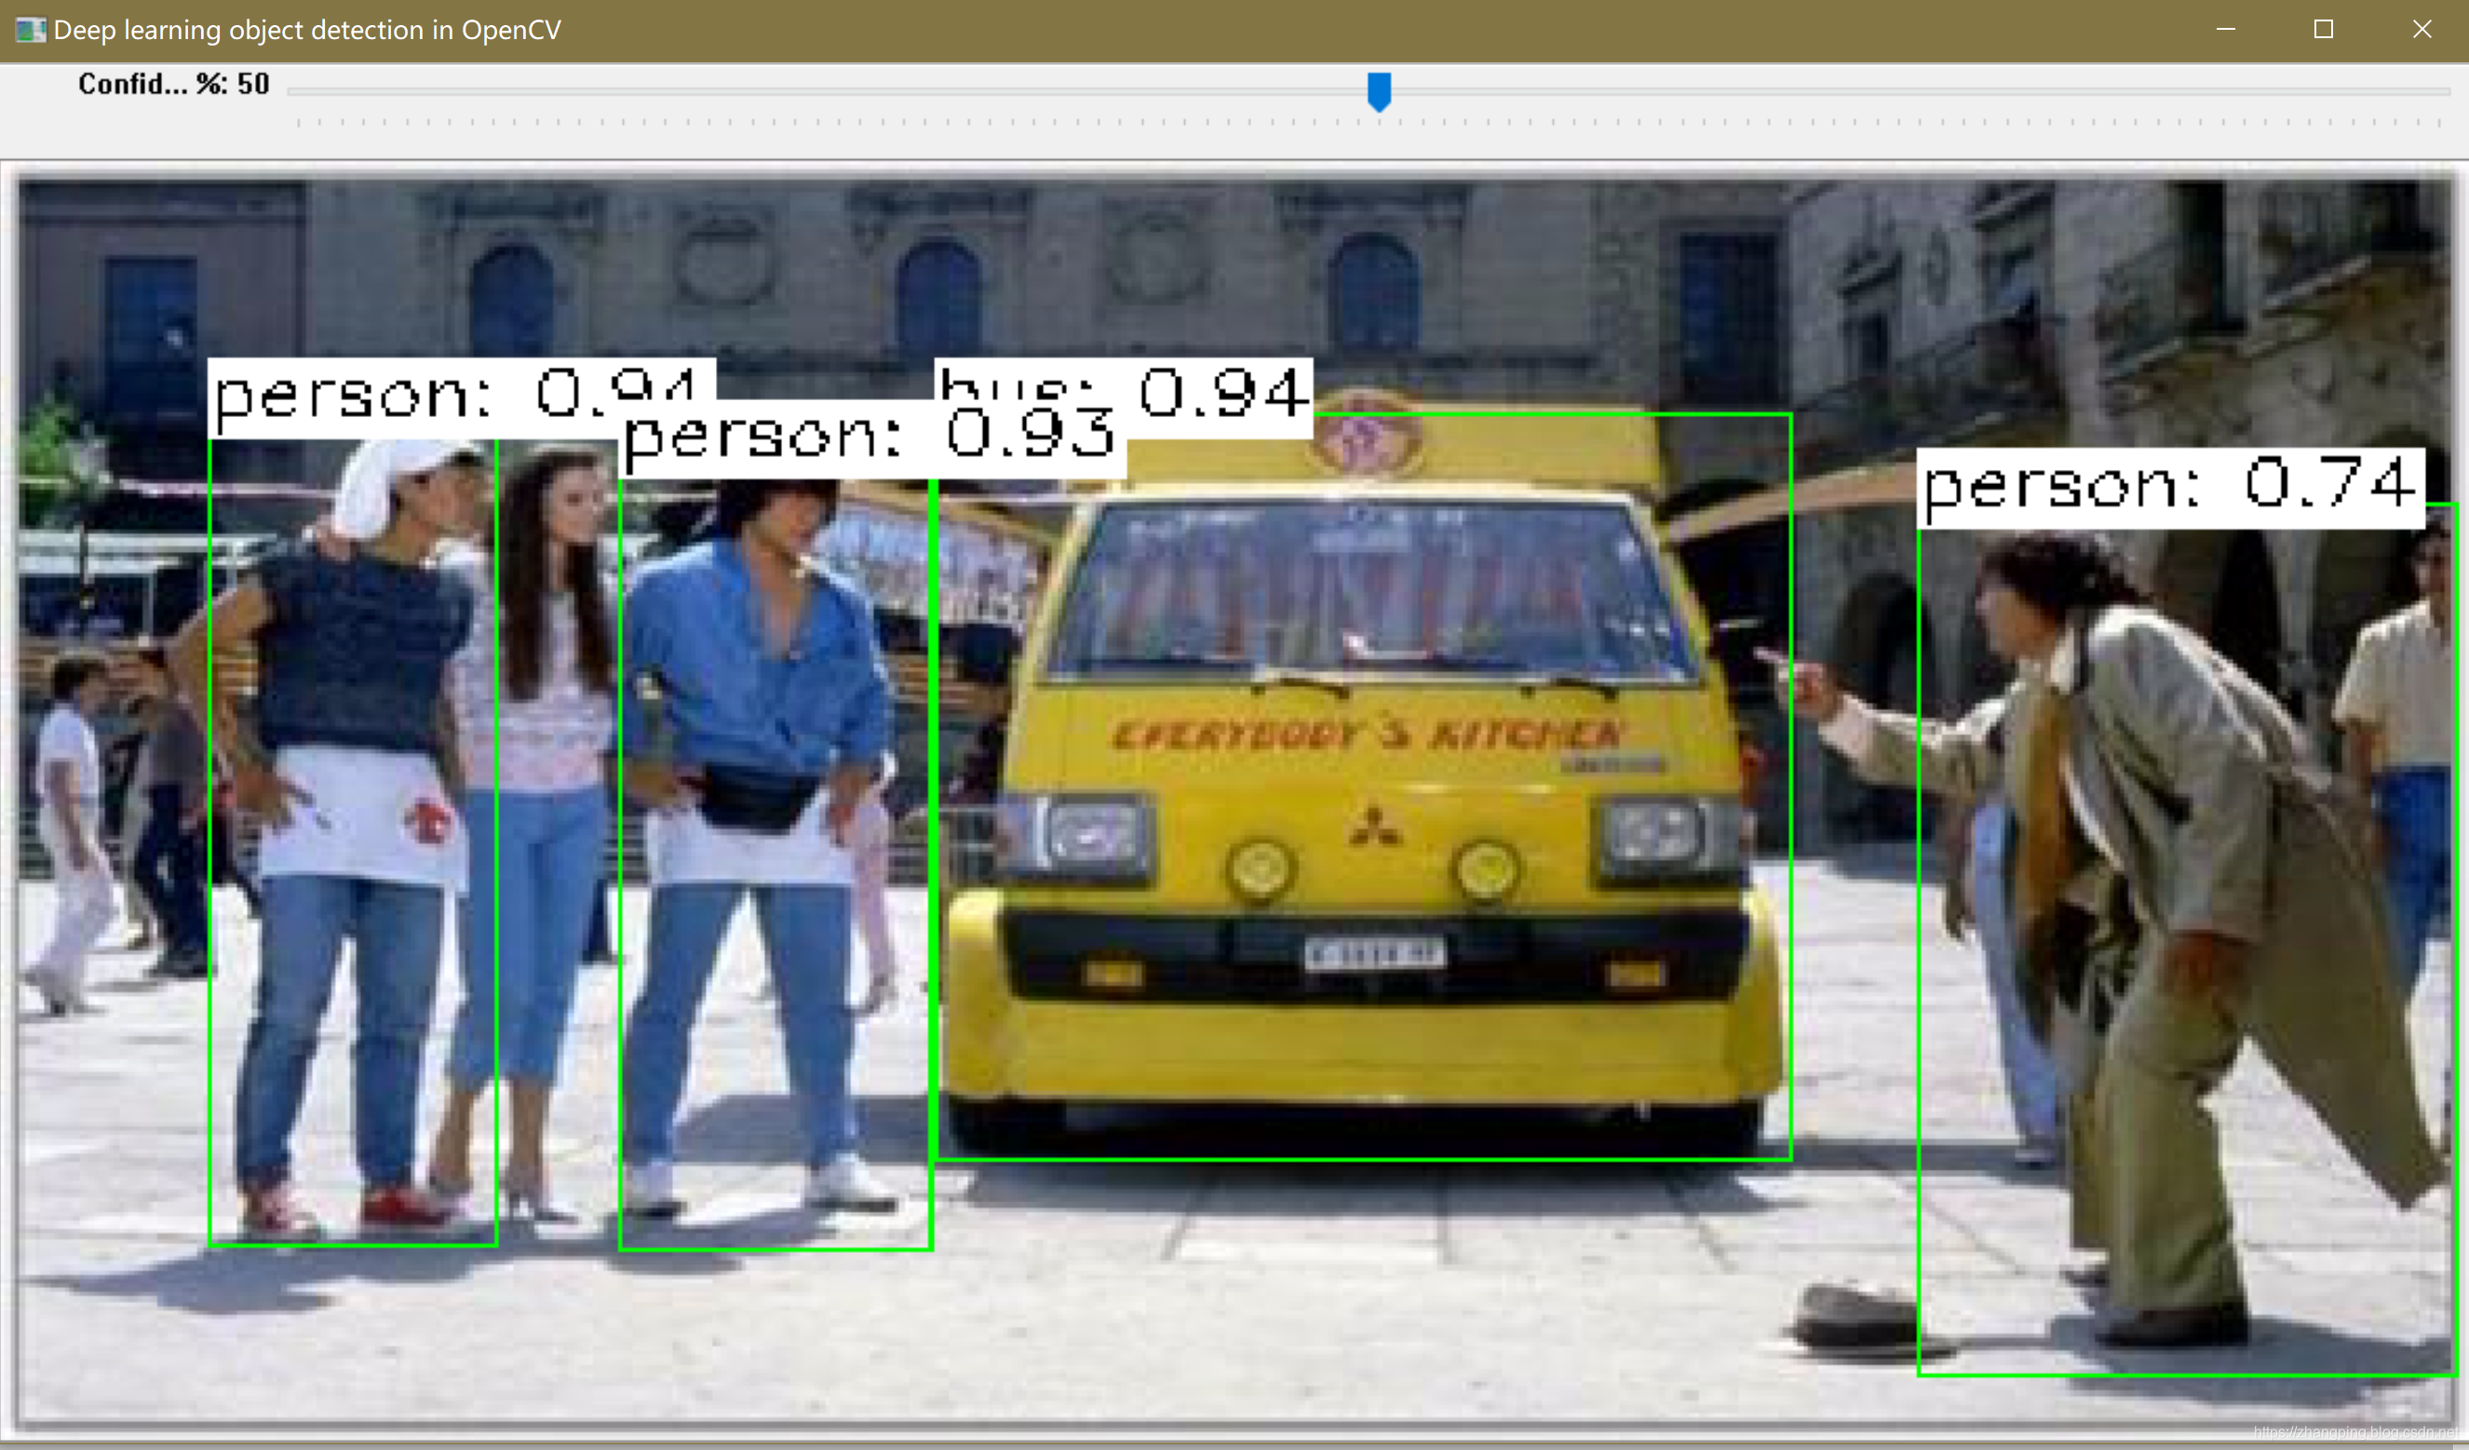Minimize the object detection window
The image size is (2469, 1450).
[2225, 30]
